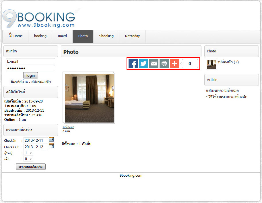Click the Check In date field
Image resolution: width=262 pixels, height=203 pixels.
[36, 140]
